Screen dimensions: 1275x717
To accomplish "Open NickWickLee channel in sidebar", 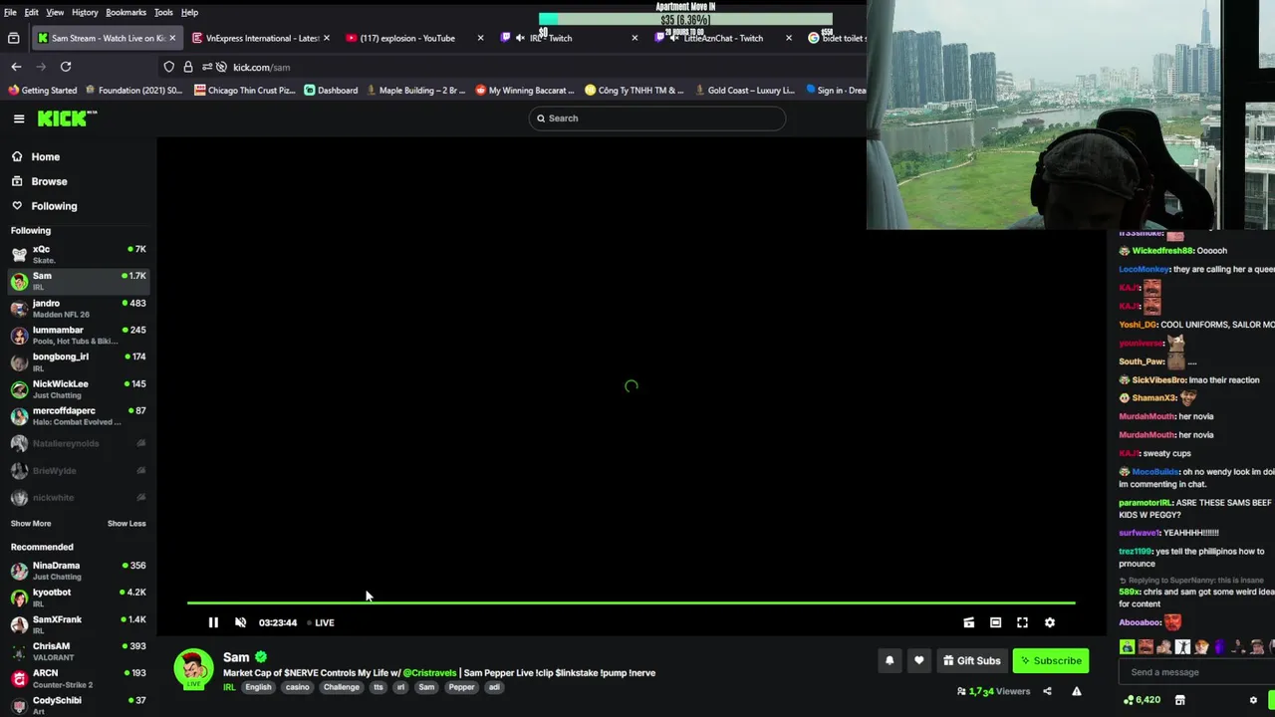I will click(x=78, y=389).
